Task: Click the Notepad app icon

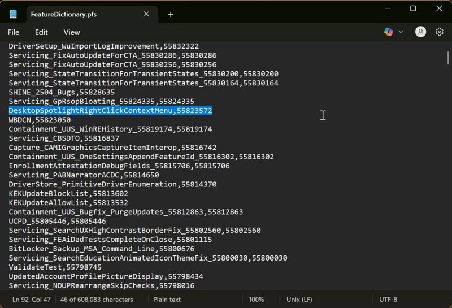Action: point(13,14)
